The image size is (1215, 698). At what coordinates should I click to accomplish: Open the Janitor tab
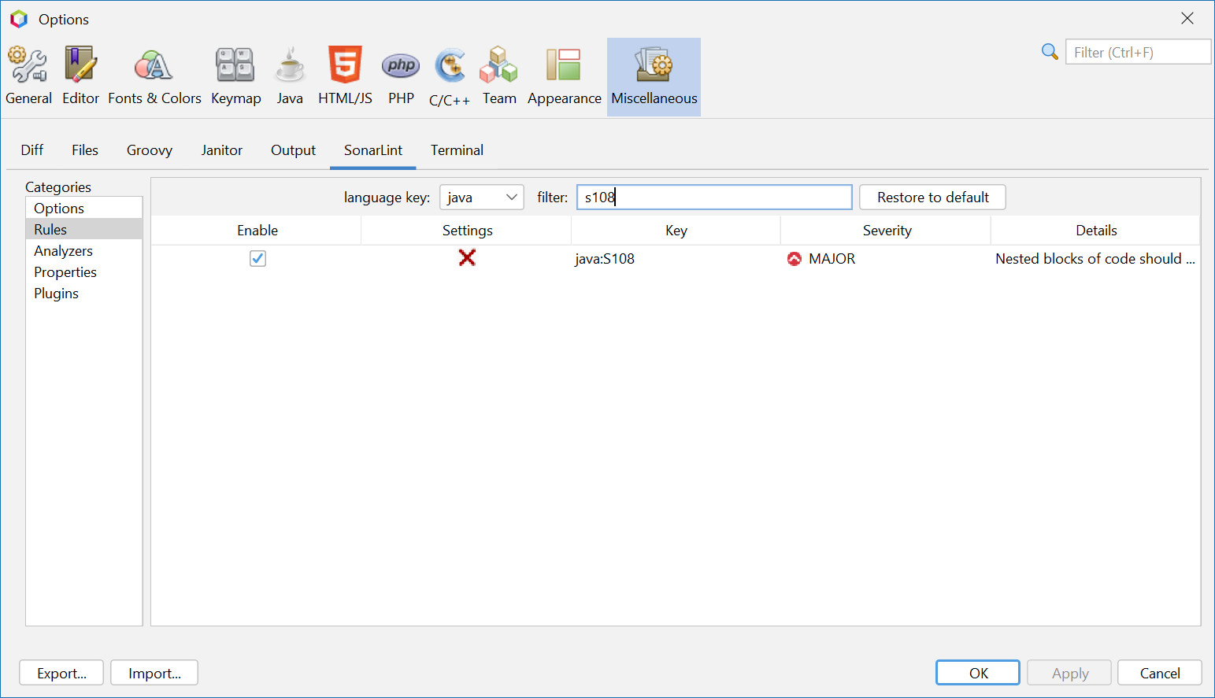pos(221,150)
